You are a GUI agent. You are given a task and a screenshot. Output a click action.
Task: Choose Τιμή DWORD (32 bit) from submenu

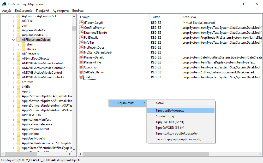point(170,122)
